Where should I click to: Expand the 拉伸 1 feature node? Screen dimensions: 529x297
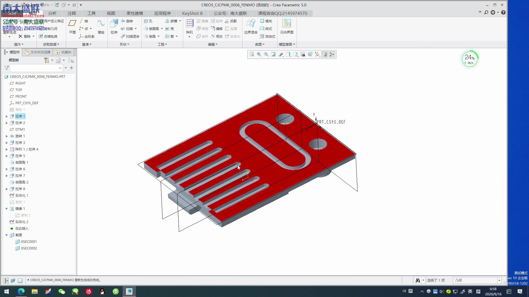tap(7, 116)
